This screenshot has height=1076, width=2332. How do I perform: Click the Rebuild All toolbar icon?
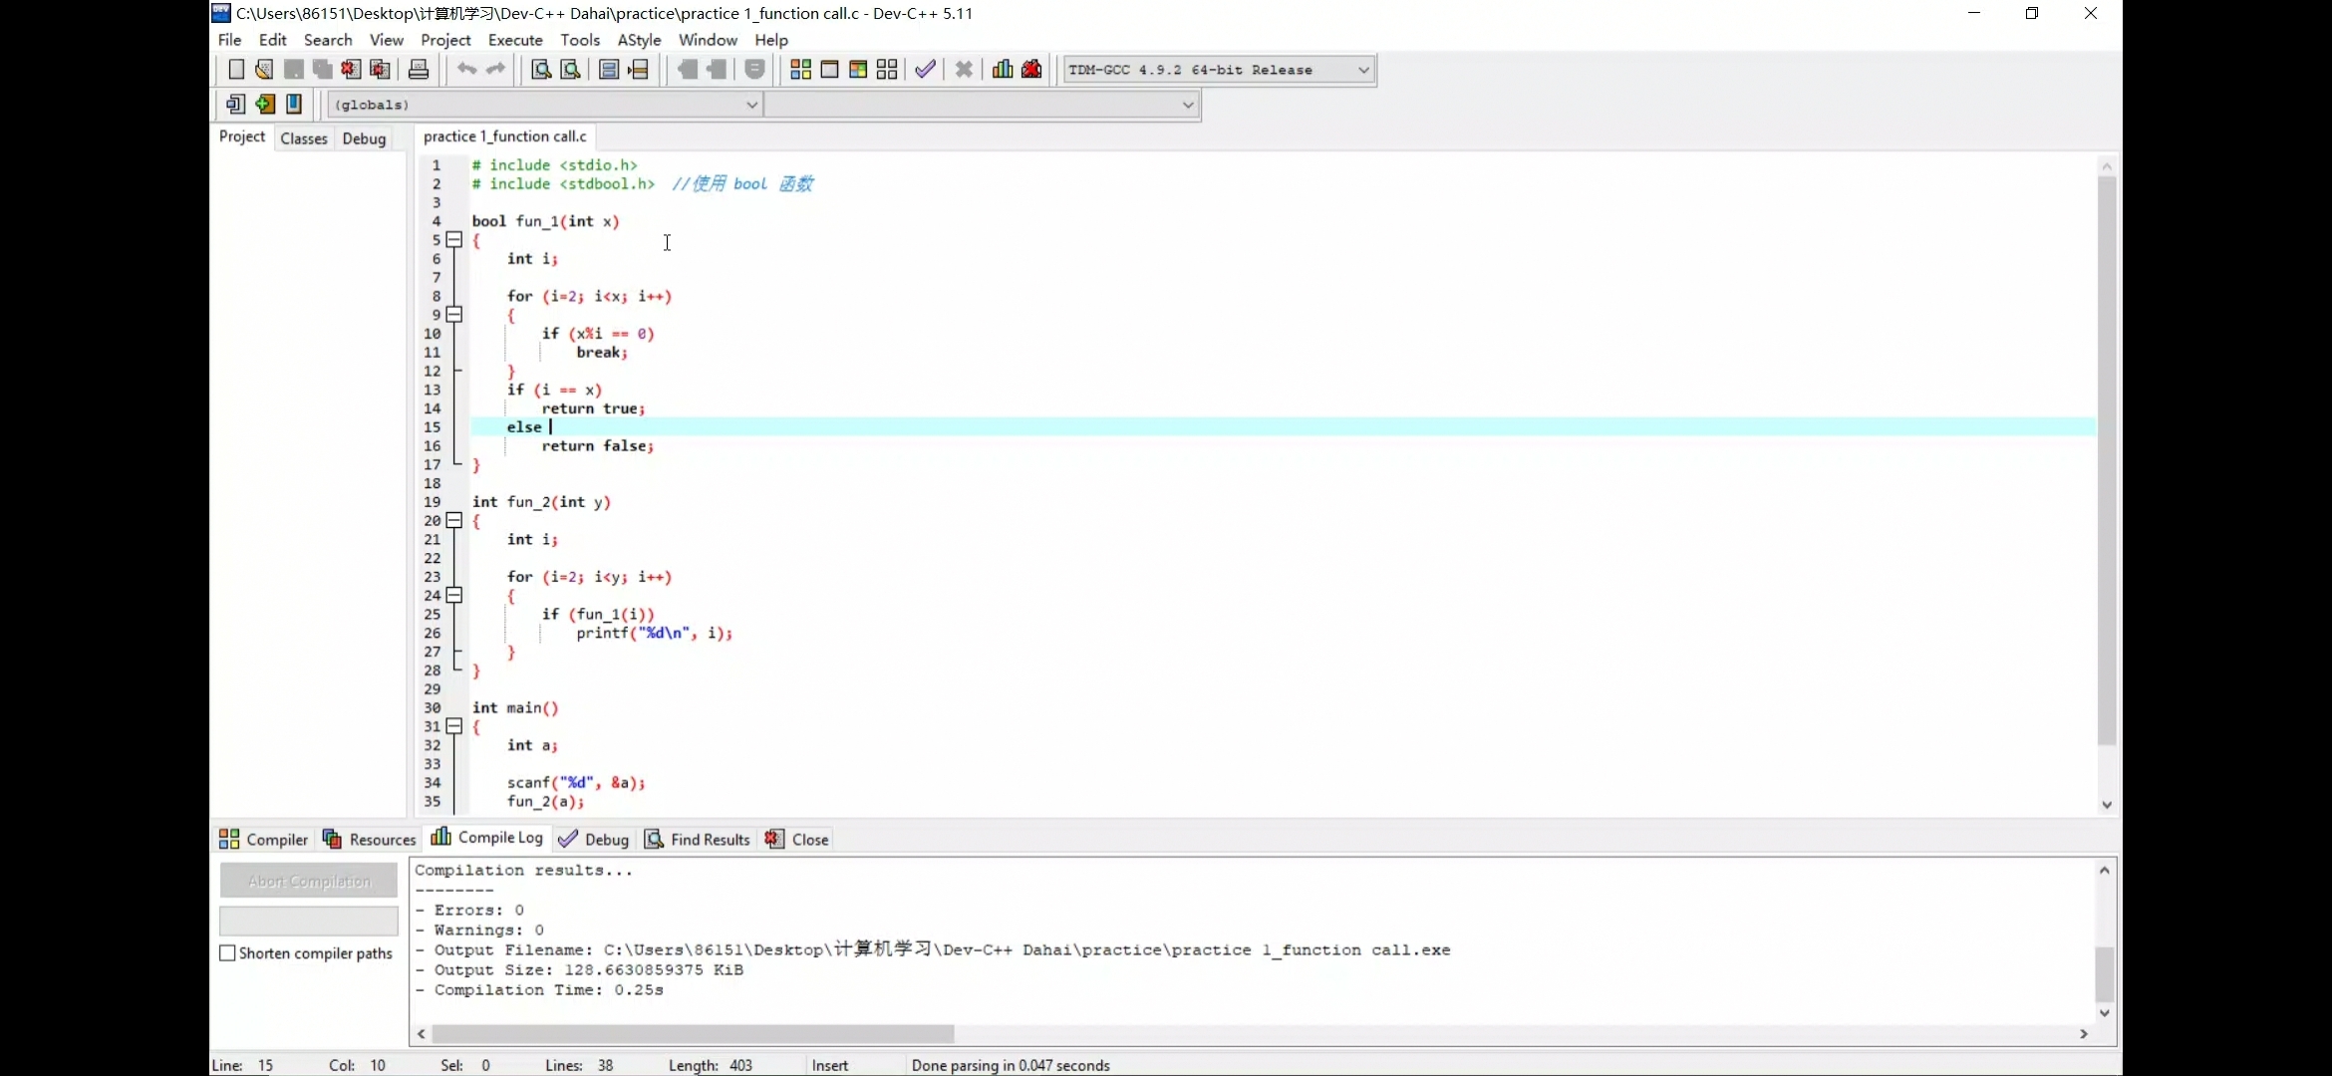tap(887, 70)
